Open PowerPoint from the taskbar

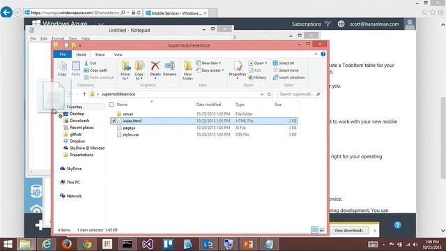248,244
